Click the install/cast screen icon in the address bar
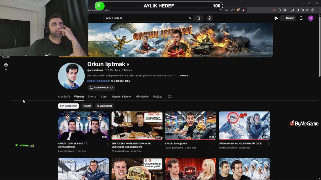This screenshot has width=321, height=180. click(x=226, y=10)
